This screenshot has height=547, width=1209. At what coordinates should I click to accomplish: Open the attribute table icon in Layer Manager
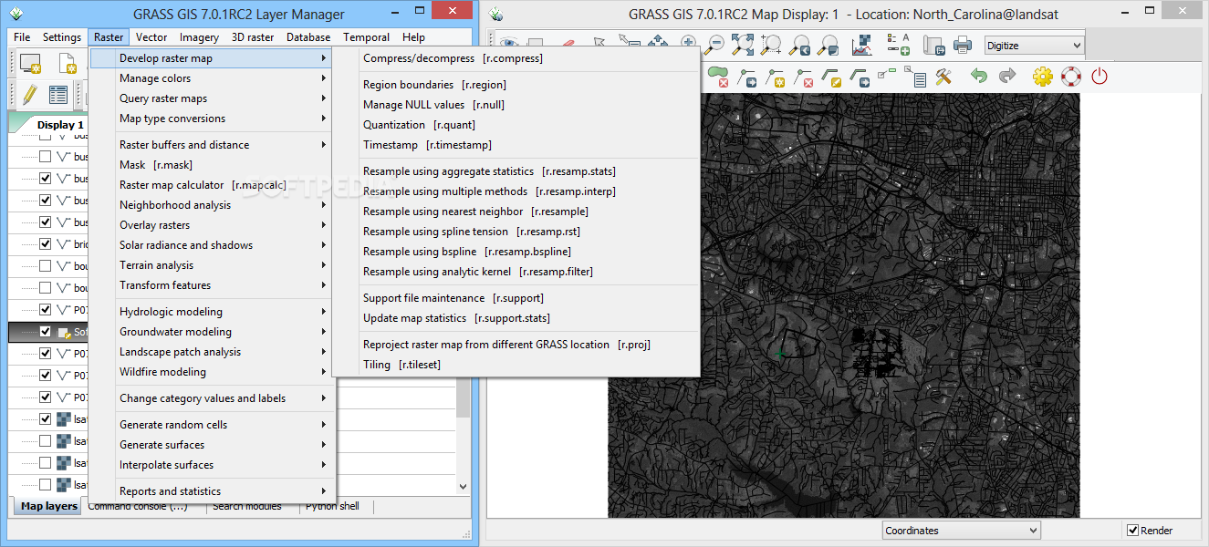pyautogui.click(x=58, y=94)
